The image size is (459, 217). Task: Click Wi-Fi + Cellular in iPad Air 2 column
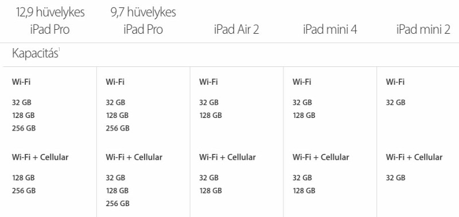point(227,157)
